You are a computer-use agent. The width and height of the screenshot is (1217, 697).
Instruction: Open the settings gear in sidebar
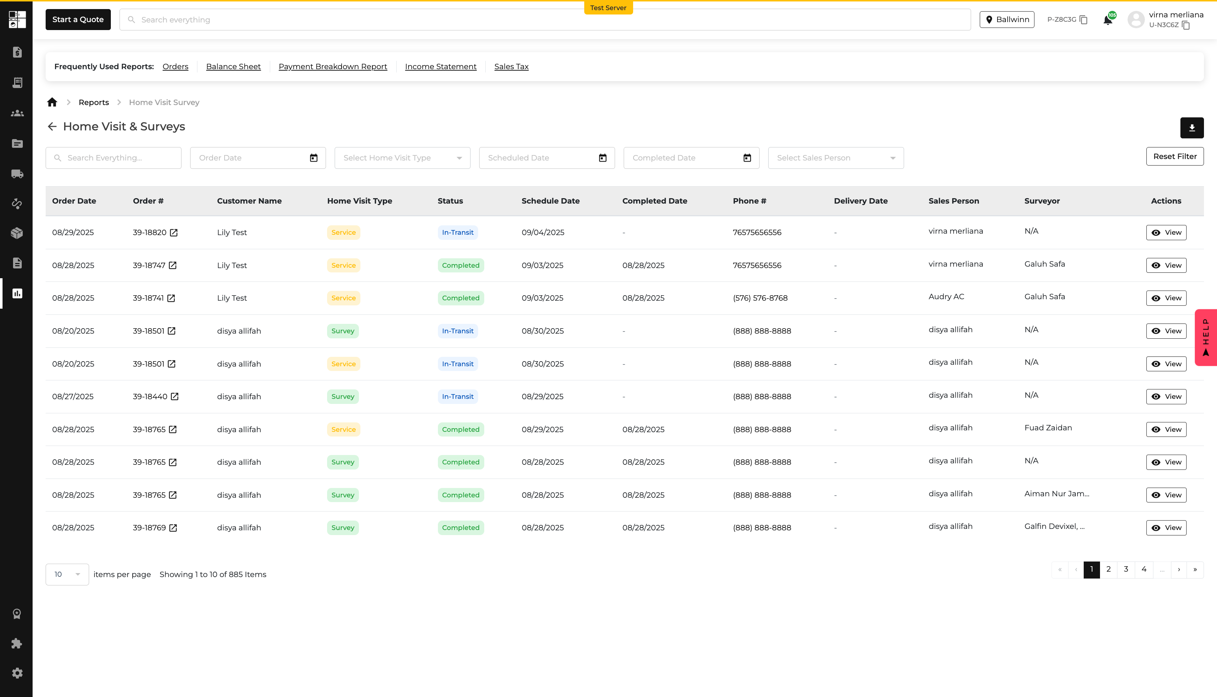click(x=17, y=673)
